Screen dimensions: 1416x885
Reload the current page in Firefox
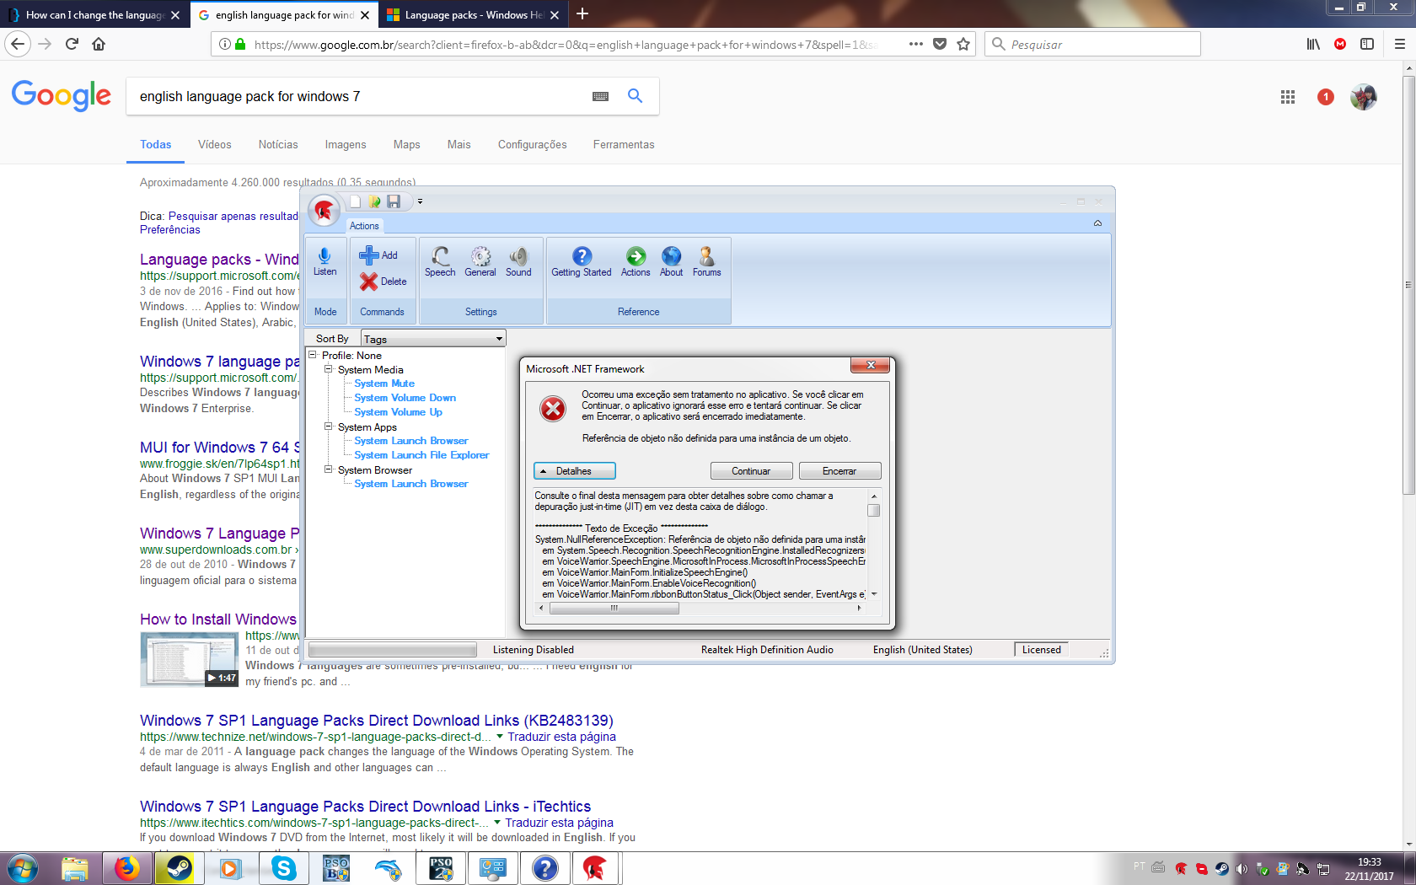point(72,44)
